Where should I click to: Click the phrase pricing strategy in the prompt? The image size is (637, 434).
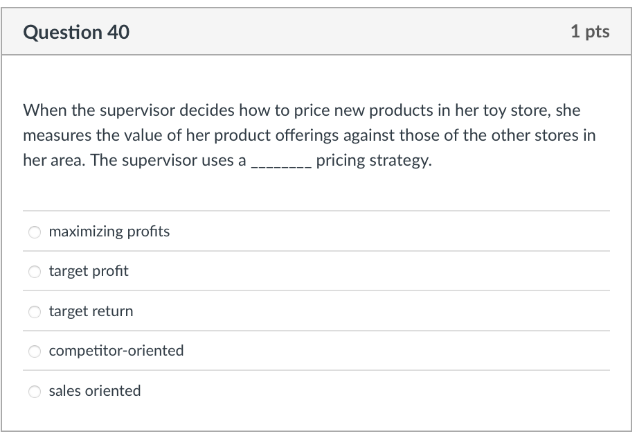[x=373, y=160]
